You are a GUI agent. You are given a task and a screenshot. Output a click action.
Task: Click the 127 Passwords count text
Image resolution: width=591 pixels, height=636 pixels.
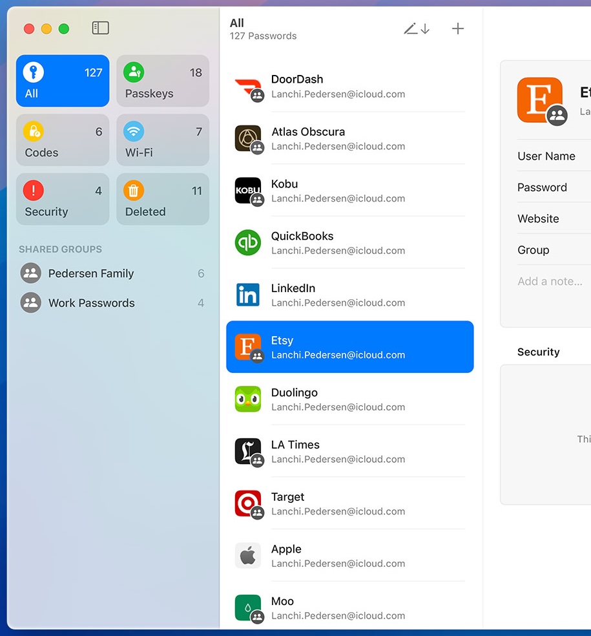pos(263,36)
